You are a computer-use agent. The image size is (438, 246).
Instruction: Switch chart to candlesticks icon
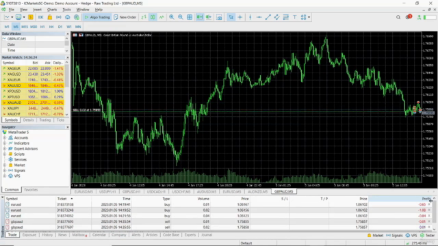point(153,17)
